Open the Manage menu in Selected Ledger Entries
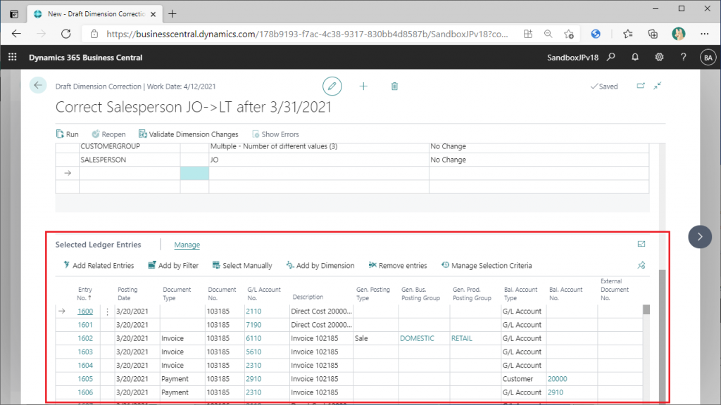721x405 pixels. click(187, 245)
